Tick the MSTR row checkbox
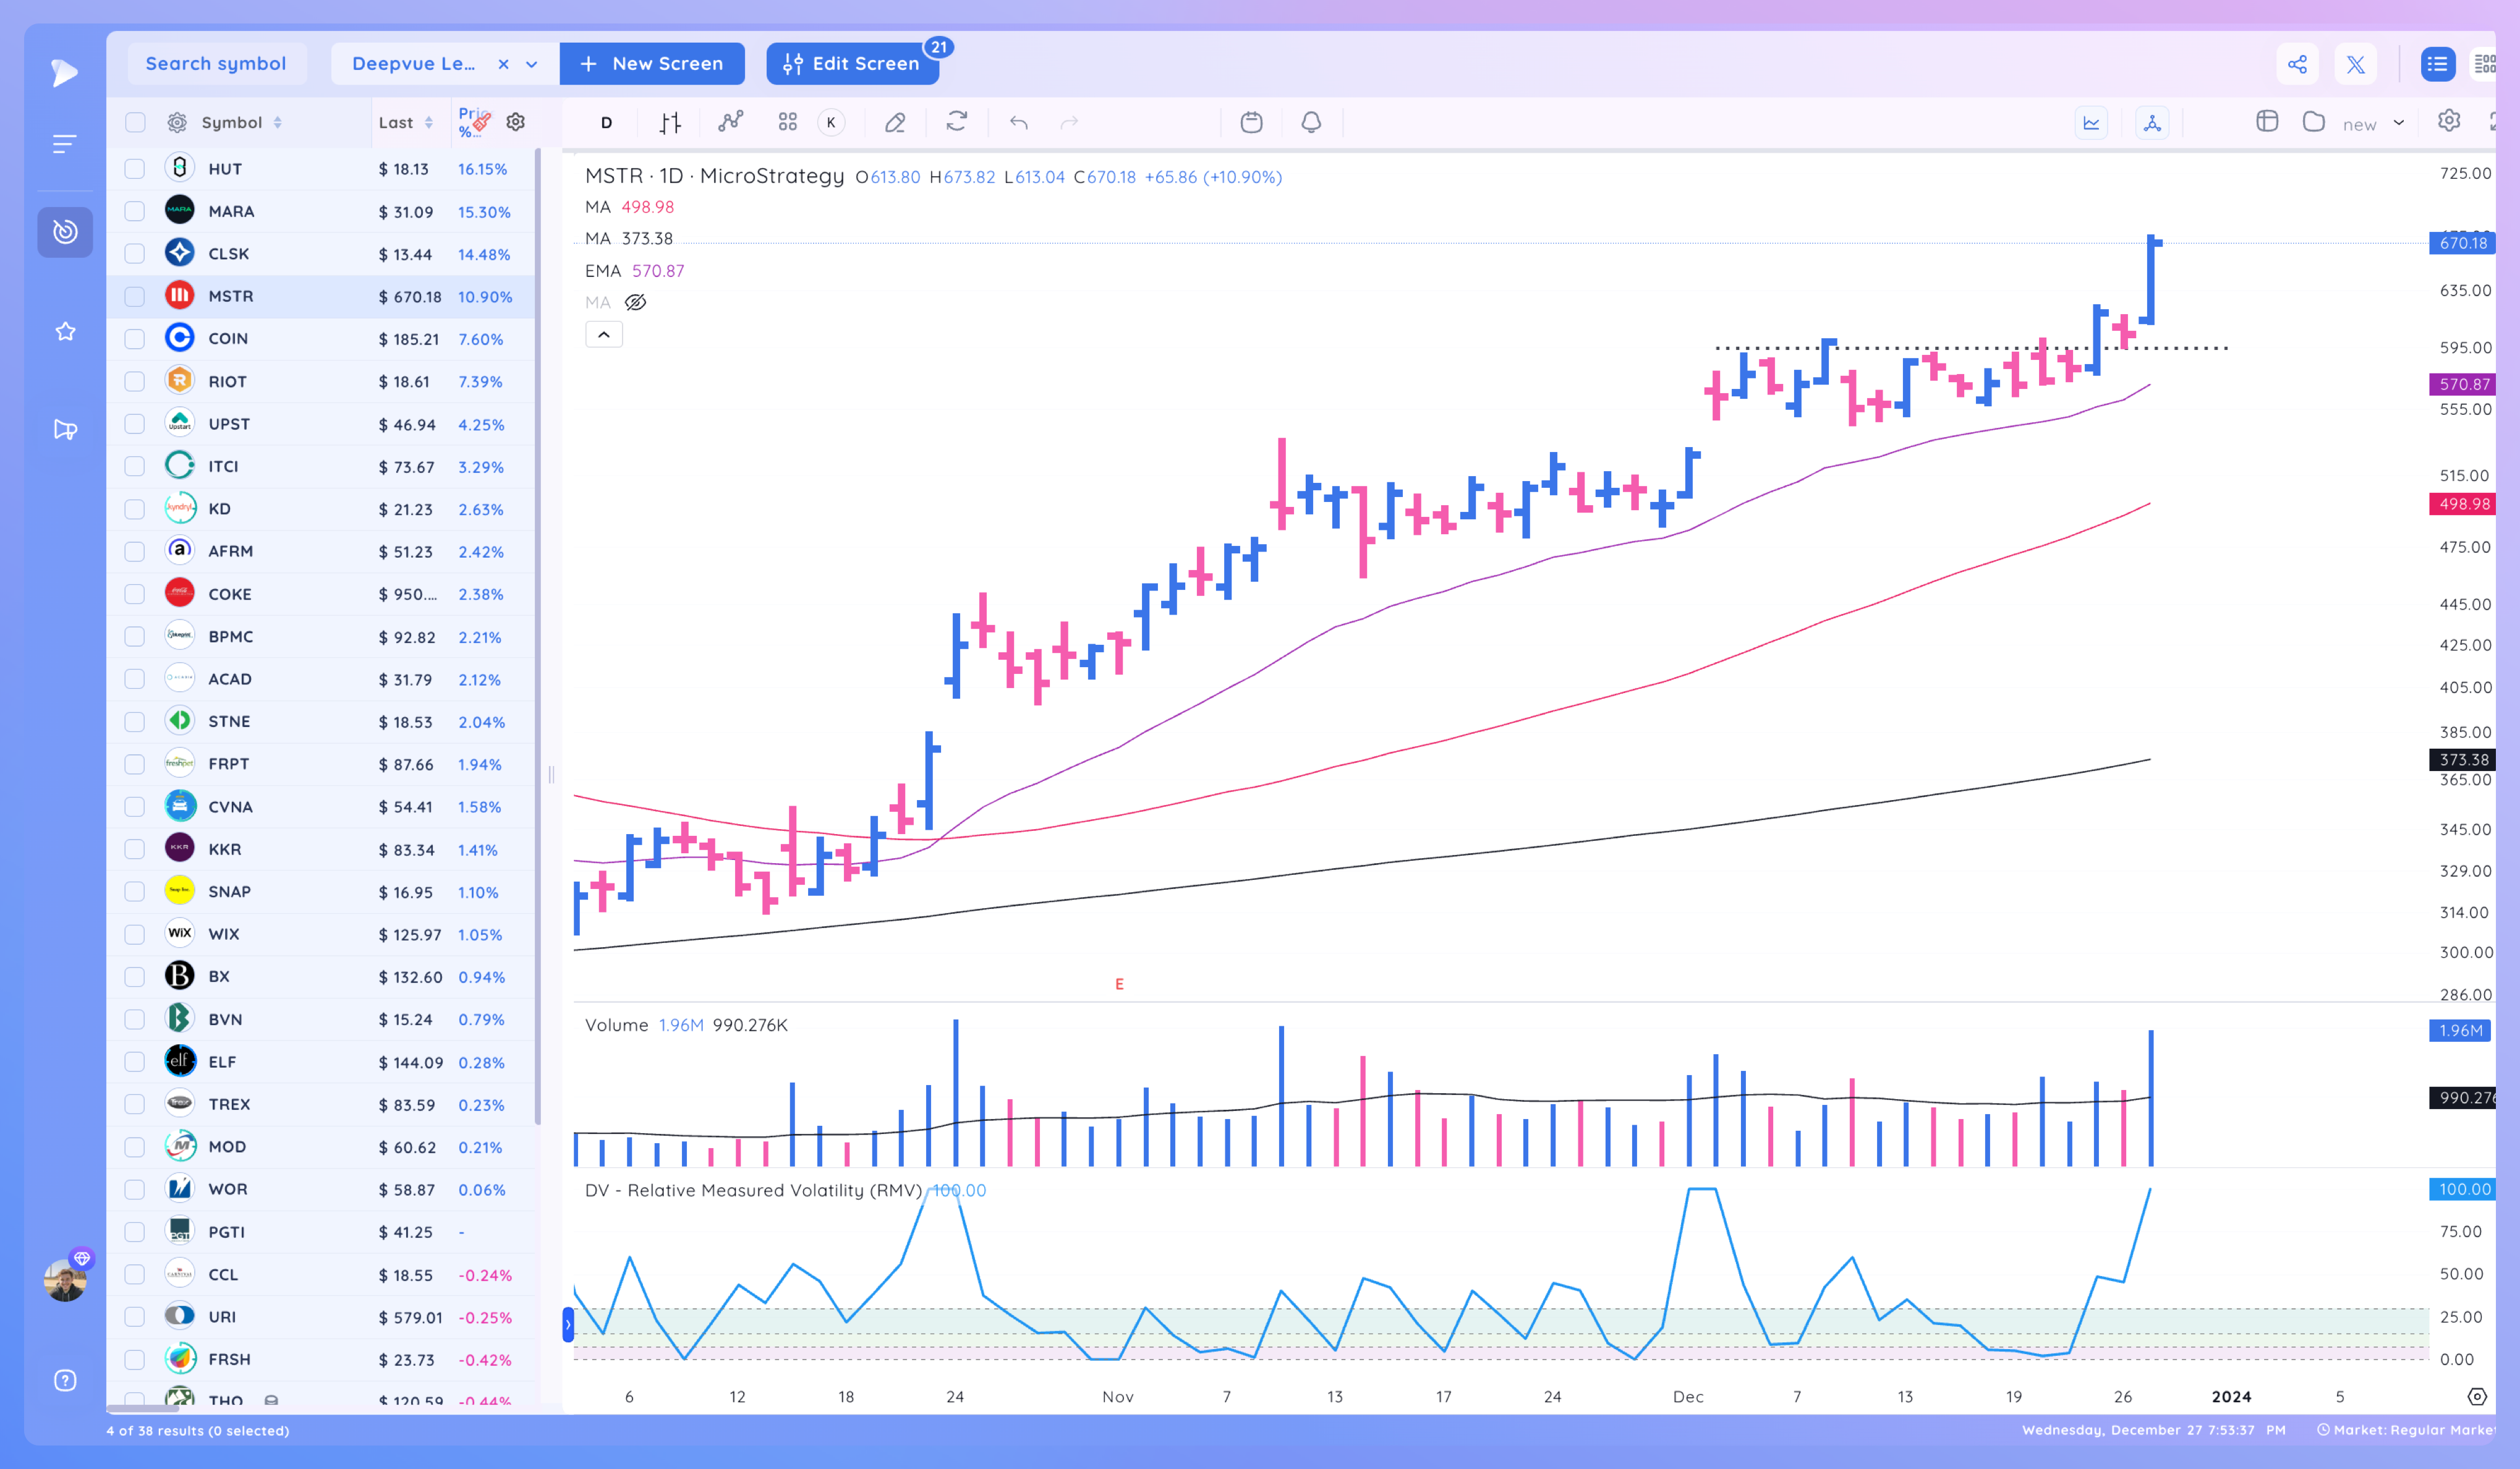The height and width of the screenshot is (1469, 2520). [135, 296]
